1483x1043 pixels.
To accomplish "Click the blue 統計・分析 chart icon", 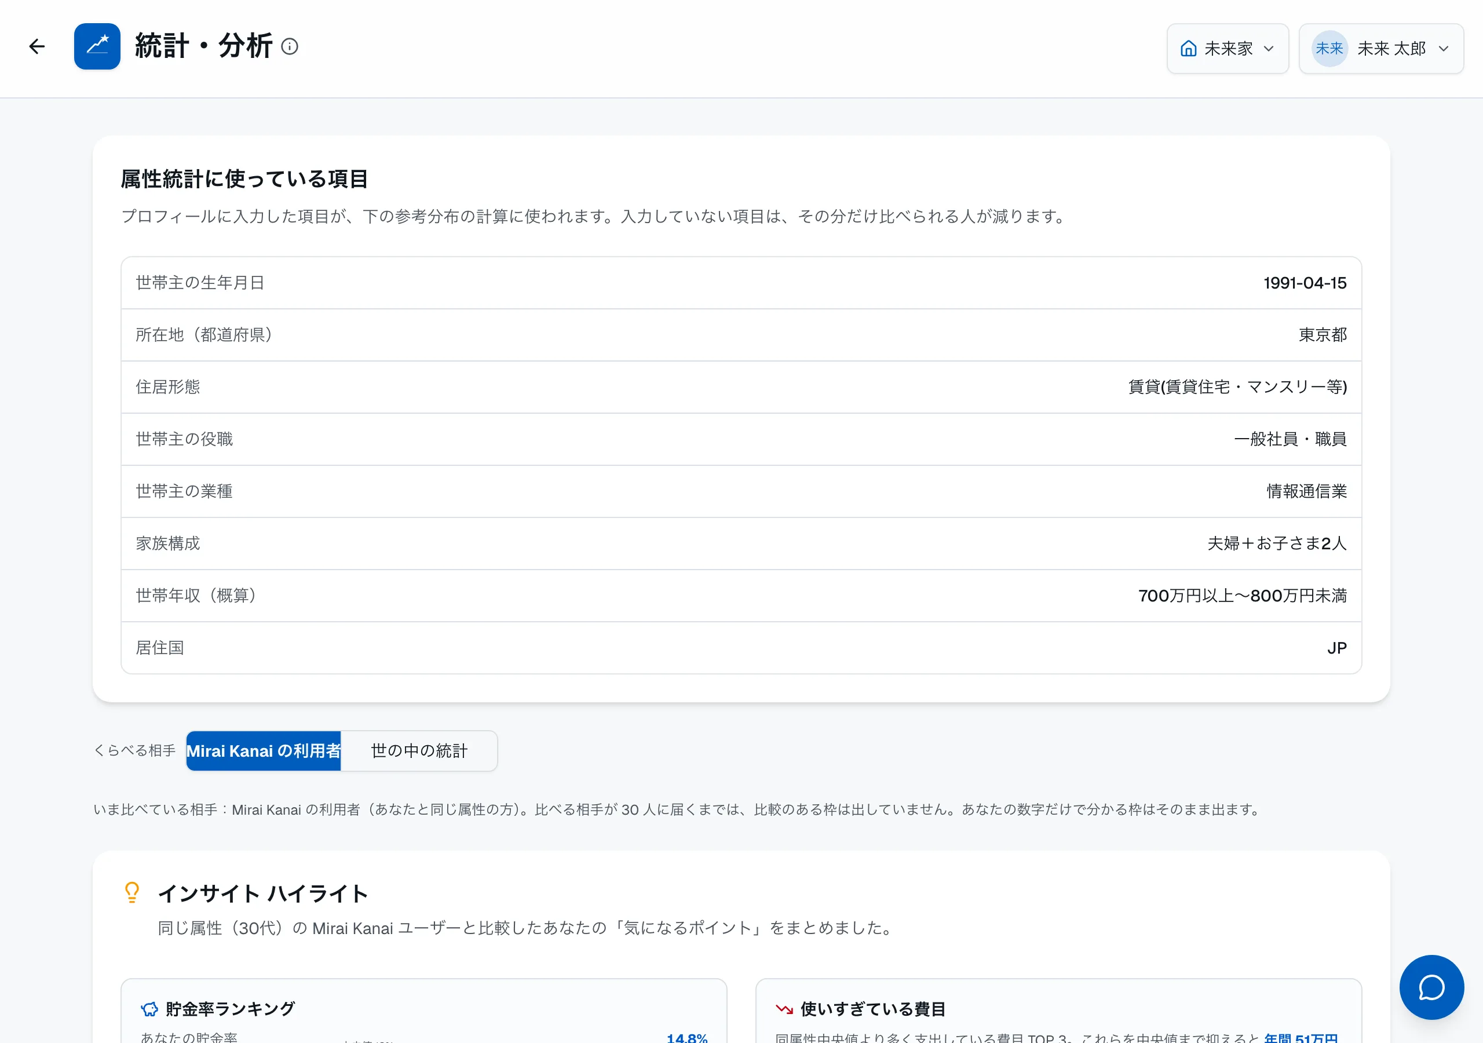I will (x=97, y=46).
